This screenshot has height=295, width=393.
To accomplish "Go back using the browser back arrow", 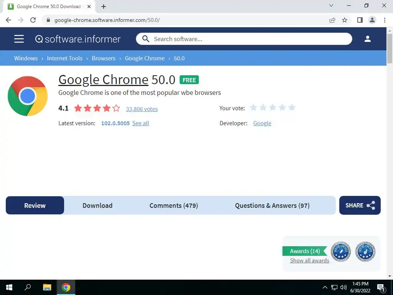I will point(8,20).
